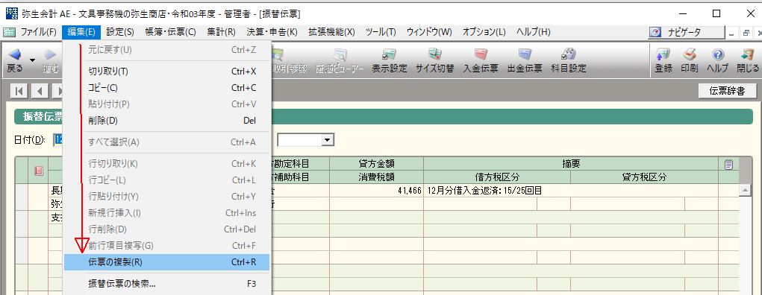The width and height of the screenshot is (762, 295).
Task: Open the 拡張機能(X) menu
Action: click(331, 32)
